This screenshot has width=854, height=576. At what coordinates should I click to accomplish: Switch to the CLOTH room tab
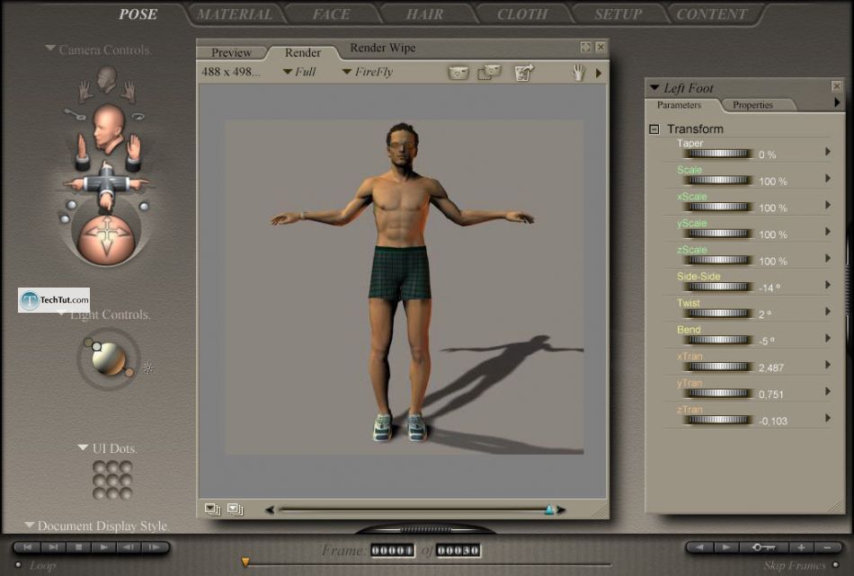point(522,14)
